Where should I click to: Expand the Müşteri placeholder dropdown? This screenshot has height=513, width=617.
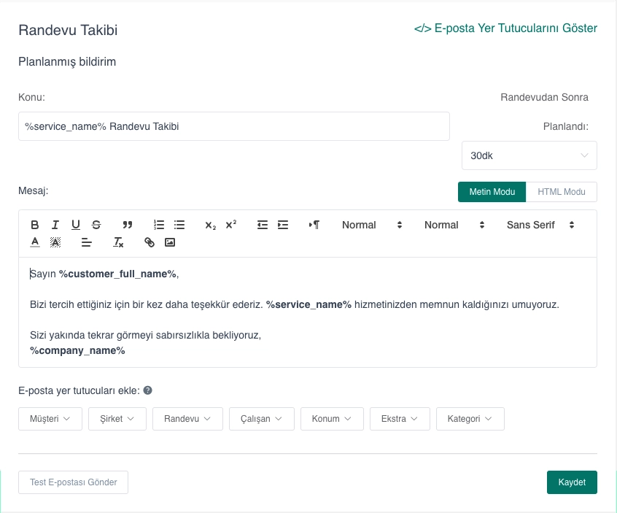50,419
